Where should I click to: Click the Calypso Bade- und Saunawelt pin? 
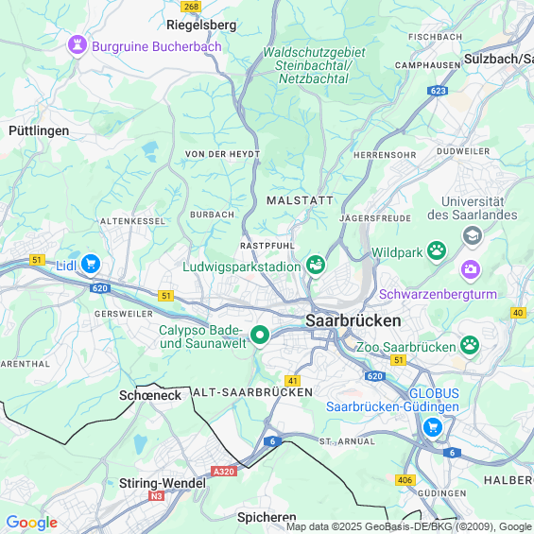click(260, 336)
